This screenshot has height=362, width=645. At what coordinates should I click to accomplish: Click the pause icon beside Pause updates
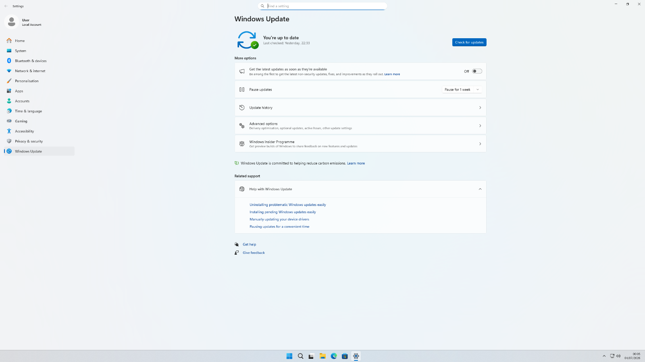[x=242, y=90]
